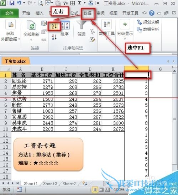Click the Edit Links icon in 连接 group

point(44,40)
